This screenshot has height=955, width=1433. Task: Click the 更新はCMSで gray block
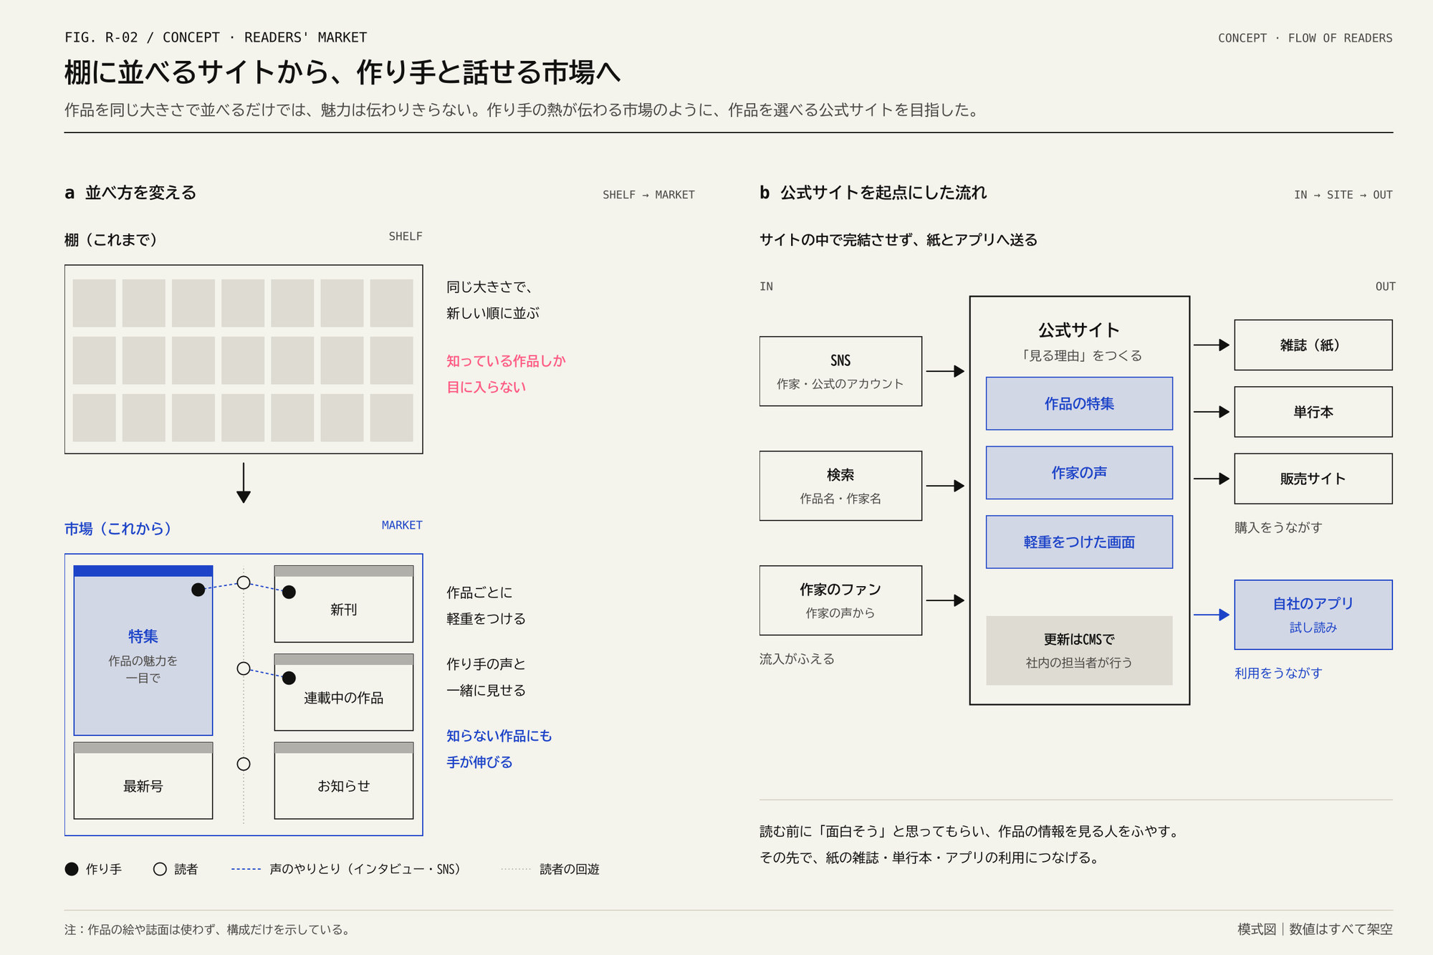1079,651
